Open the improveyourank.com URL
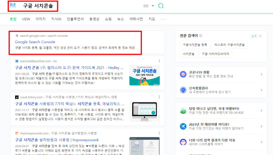 [58, 133]
